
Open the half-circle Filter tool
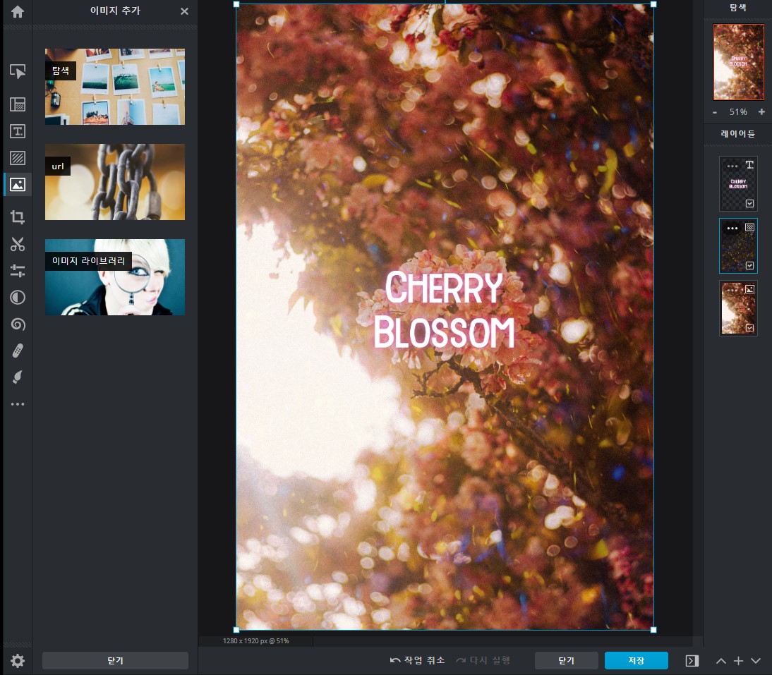[x=17, y=297]
